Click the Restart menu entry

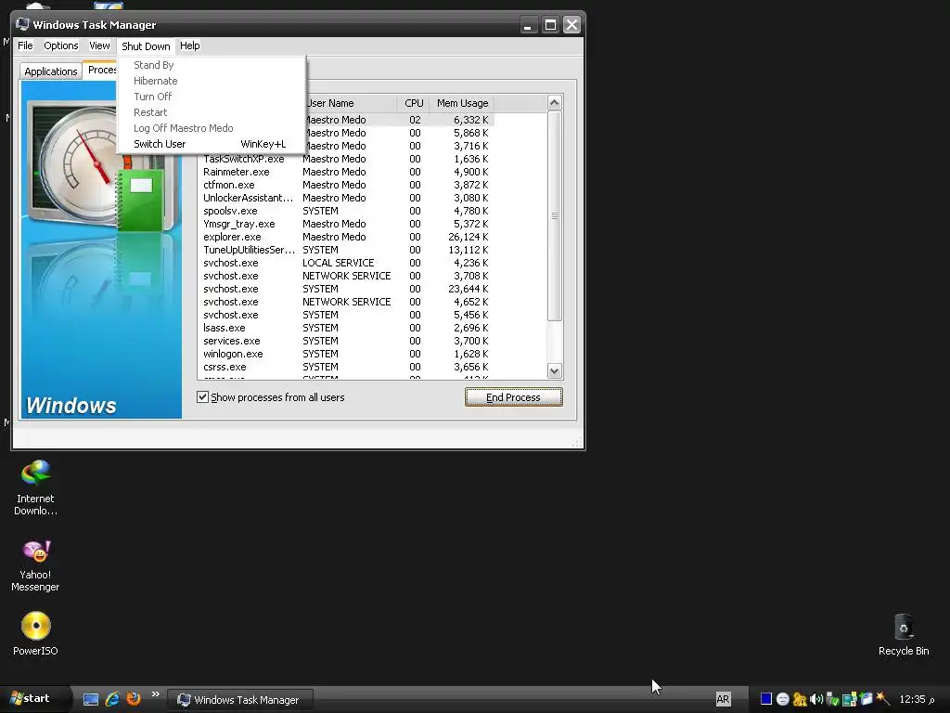[210, 112]
